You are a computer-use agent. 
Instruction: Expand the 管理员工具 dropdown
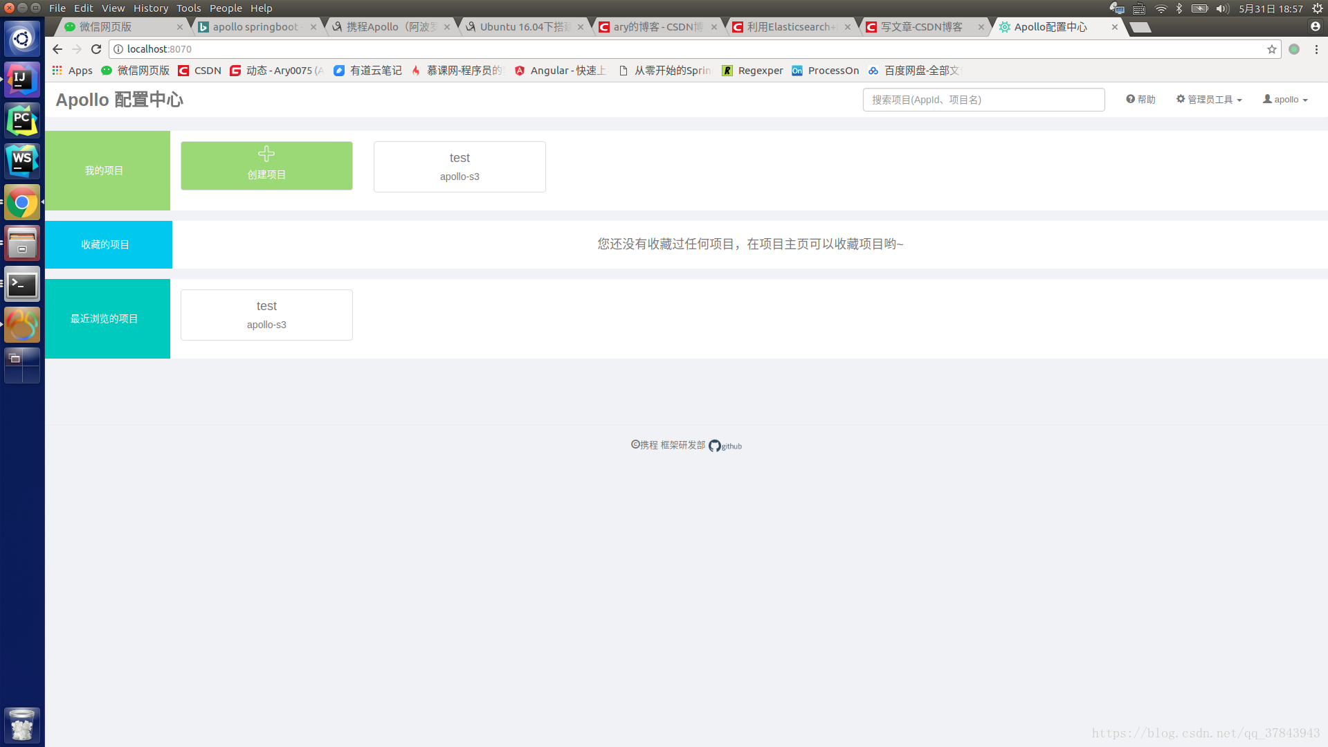point(1209,100)
